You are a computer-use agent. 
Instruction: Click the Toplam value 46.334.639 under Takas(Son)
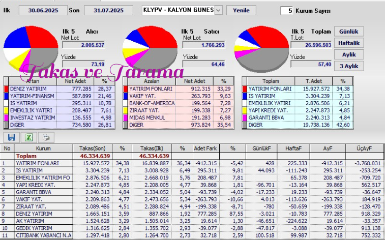click(x=95, y=156)
